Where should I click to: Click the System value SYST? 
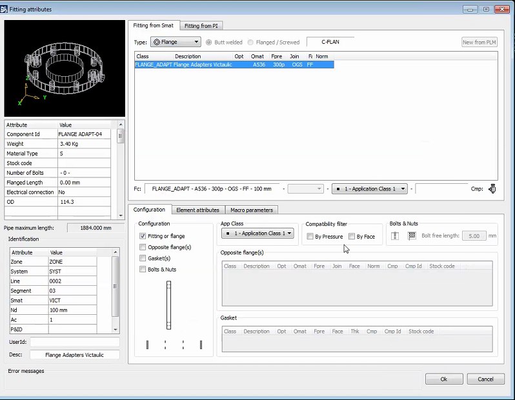pyautogui.click(x=72, y=271)
